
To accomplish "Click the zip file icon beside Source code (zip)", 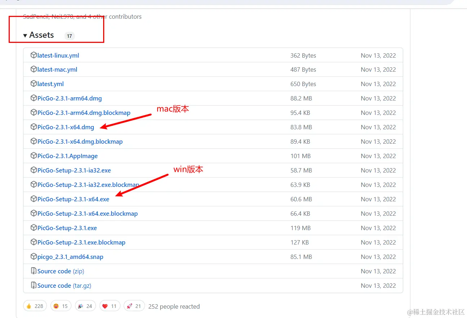I will [34, 271].
